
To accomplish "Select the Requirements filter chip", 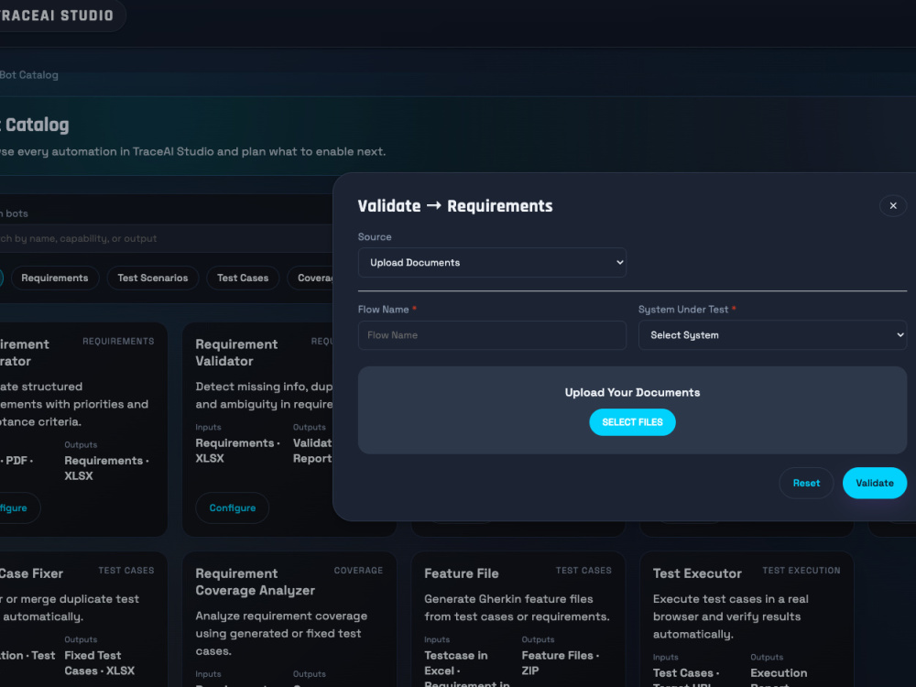I will pos(55,278).
